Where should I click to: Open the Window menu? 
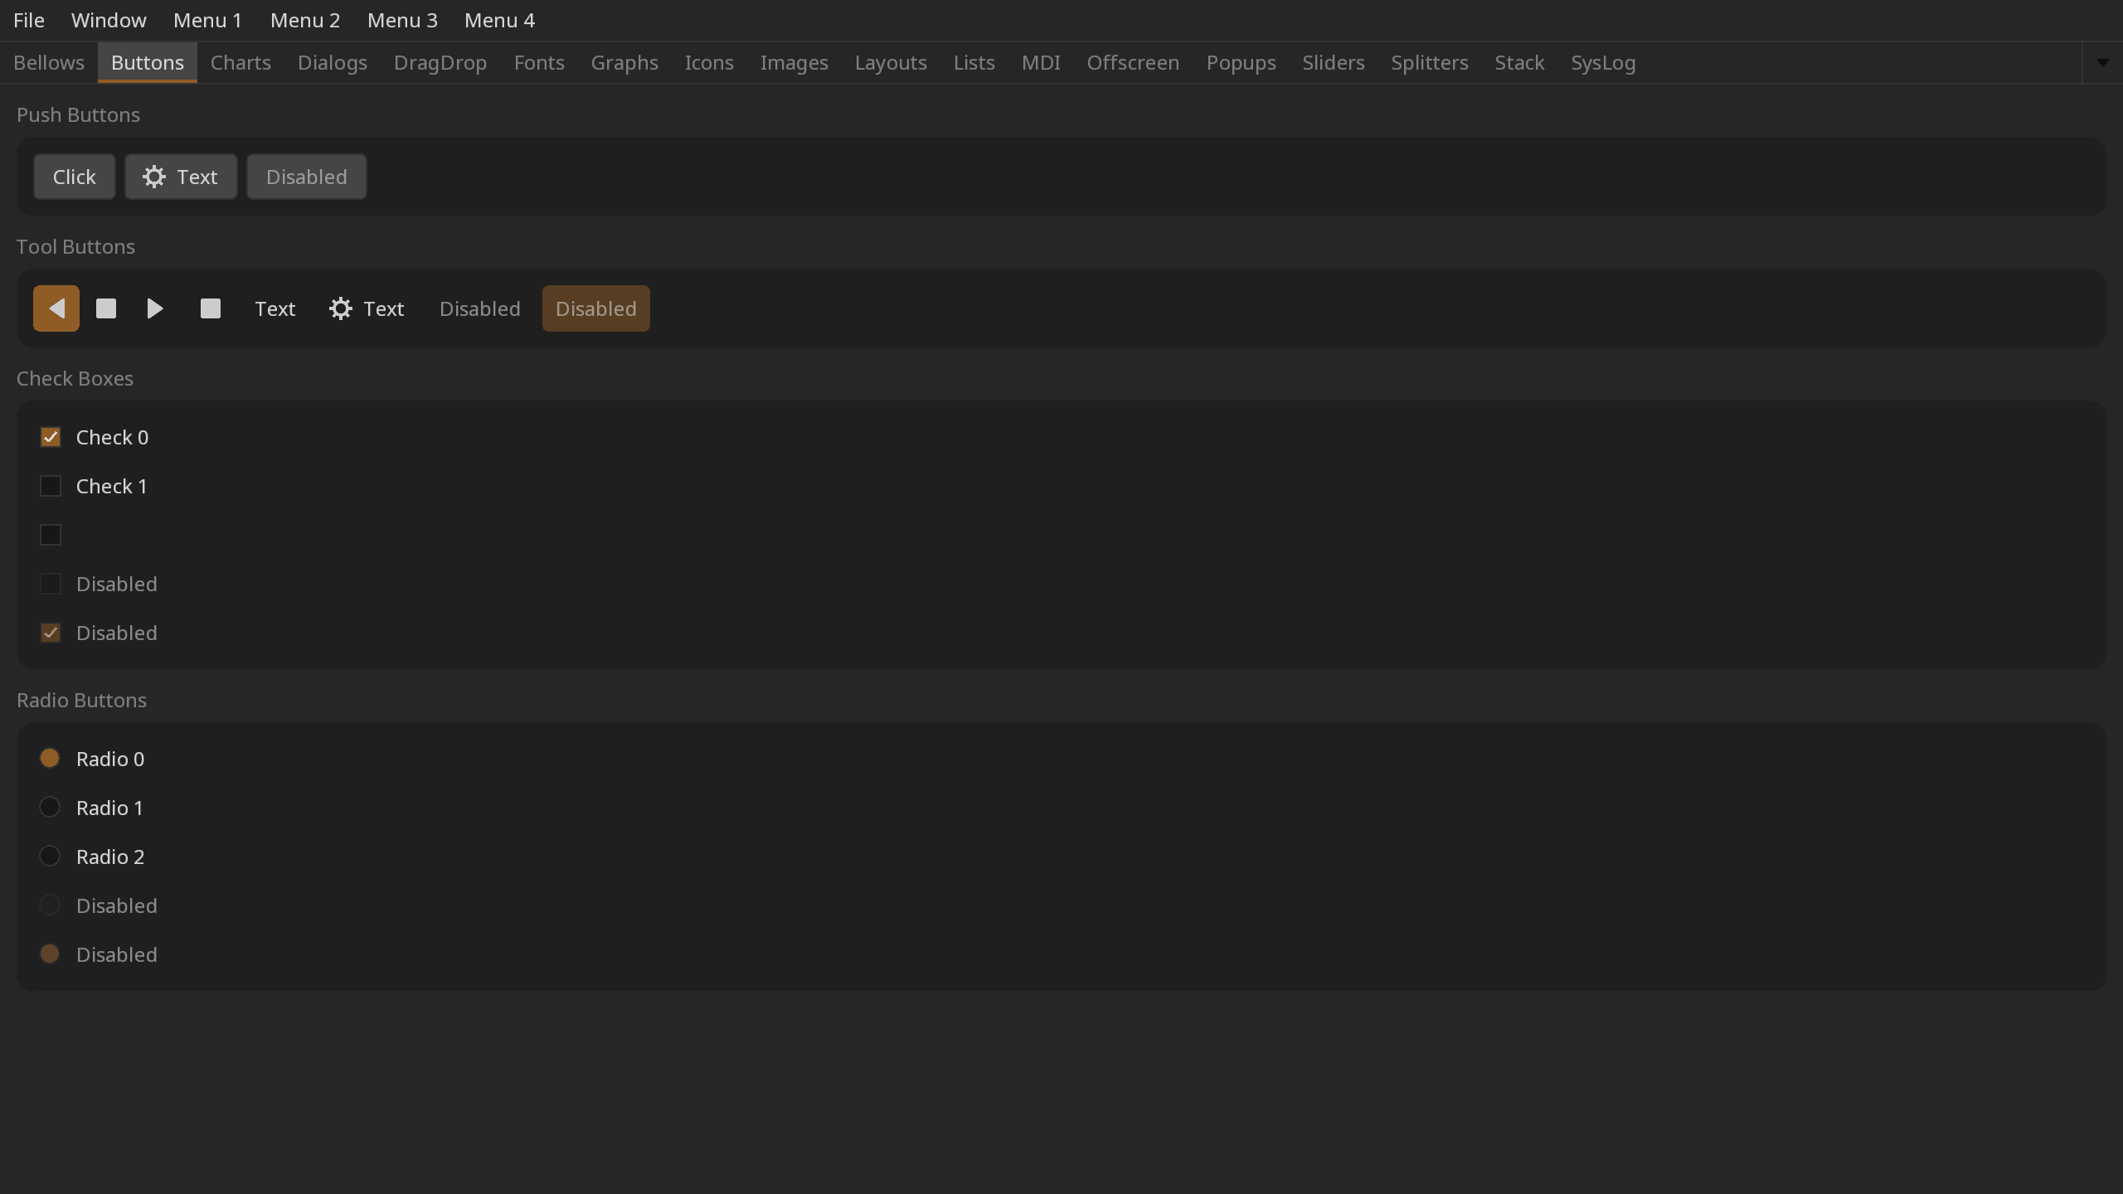109,20
